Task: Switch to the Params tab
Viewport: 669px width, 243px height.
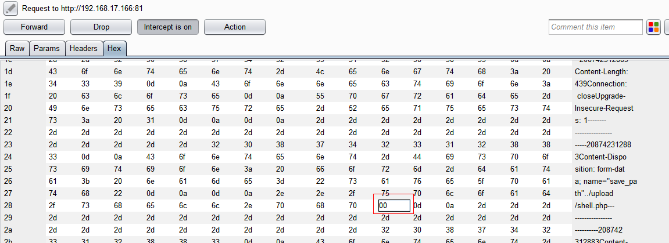Action: tap(46, 49)
